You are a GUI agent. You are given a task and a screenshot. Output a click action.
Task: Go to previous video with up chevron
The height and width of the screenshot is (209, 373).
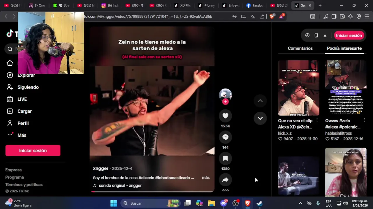click(260, 101)
